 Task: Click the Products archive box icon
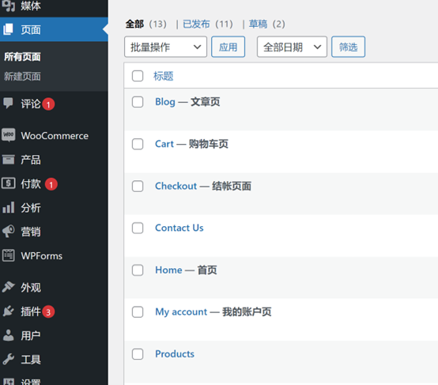tap(9, 160)
